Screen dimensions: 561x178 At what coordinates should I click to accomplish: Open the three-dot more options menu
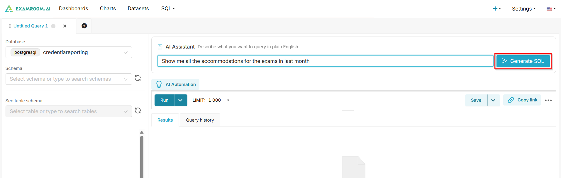pyautogui.click(x=548, y=100)
